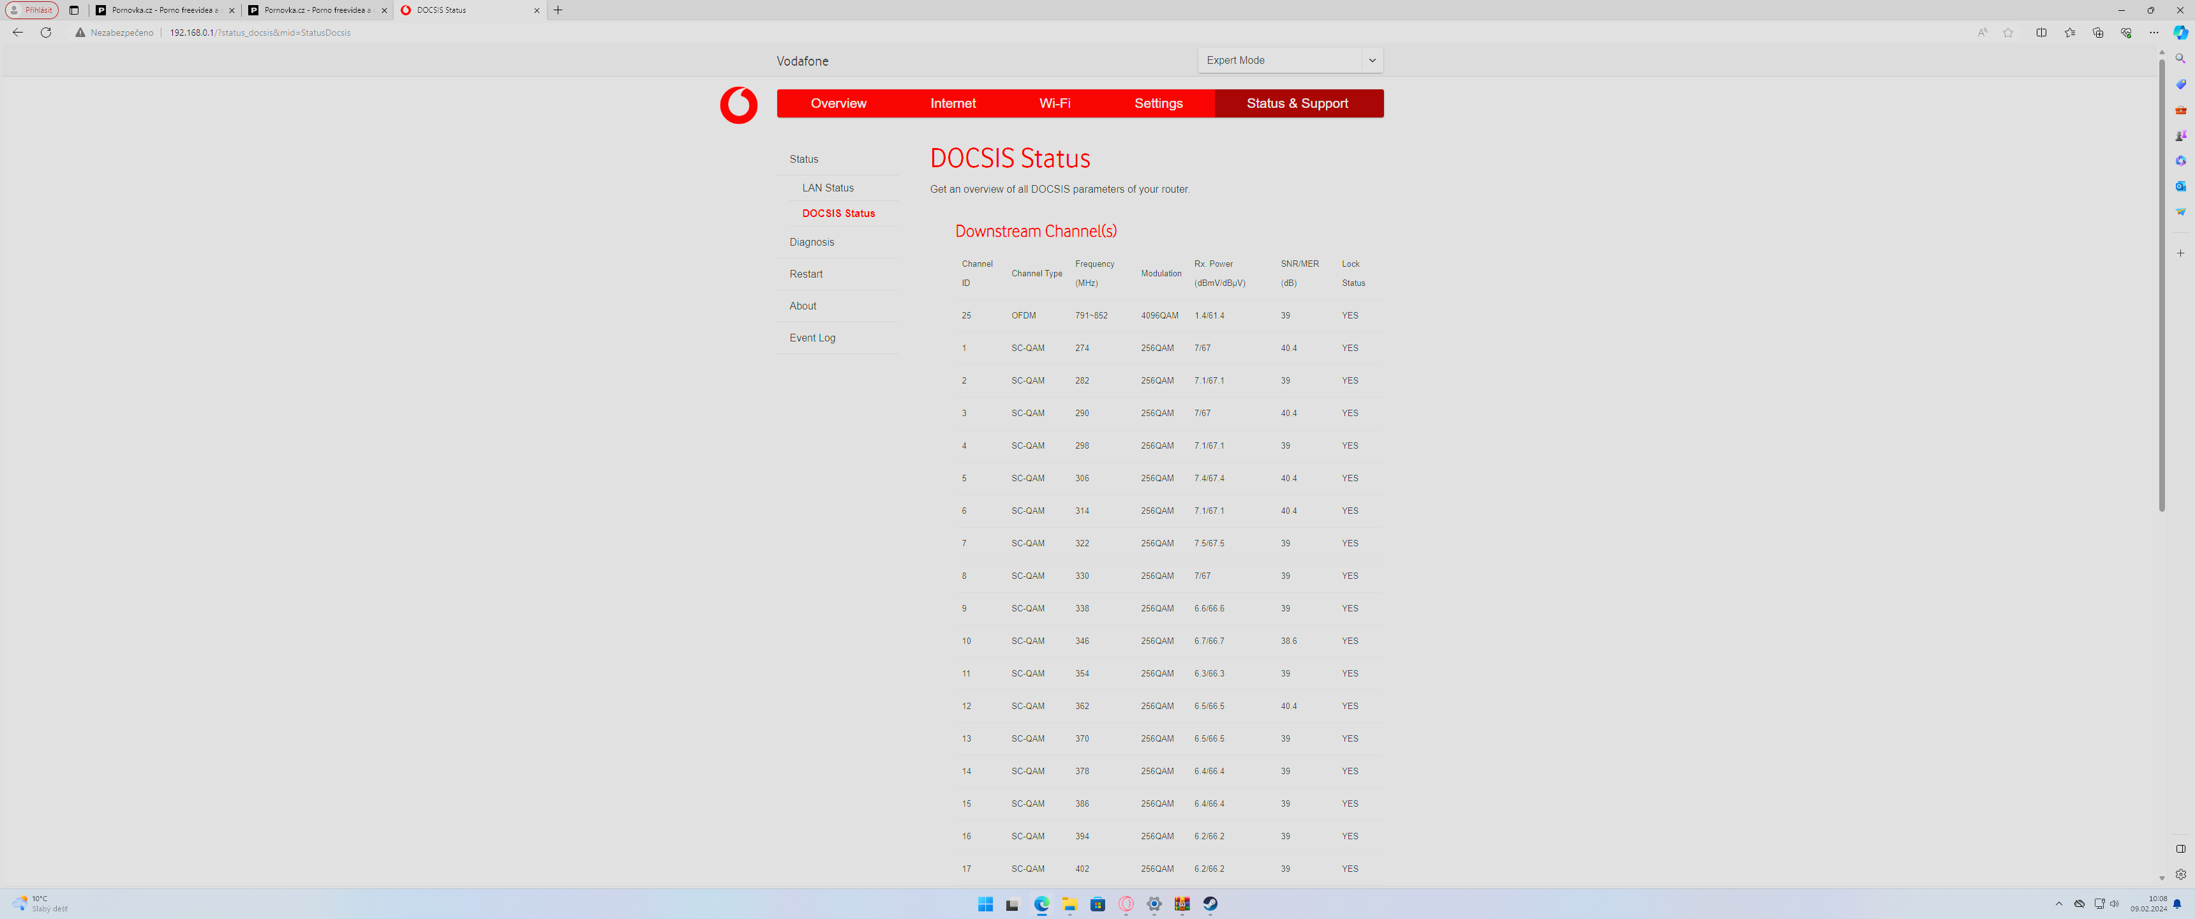Open the Internet menu tab
Viewport: 2195px width, 919px height.
coord(953,103)
